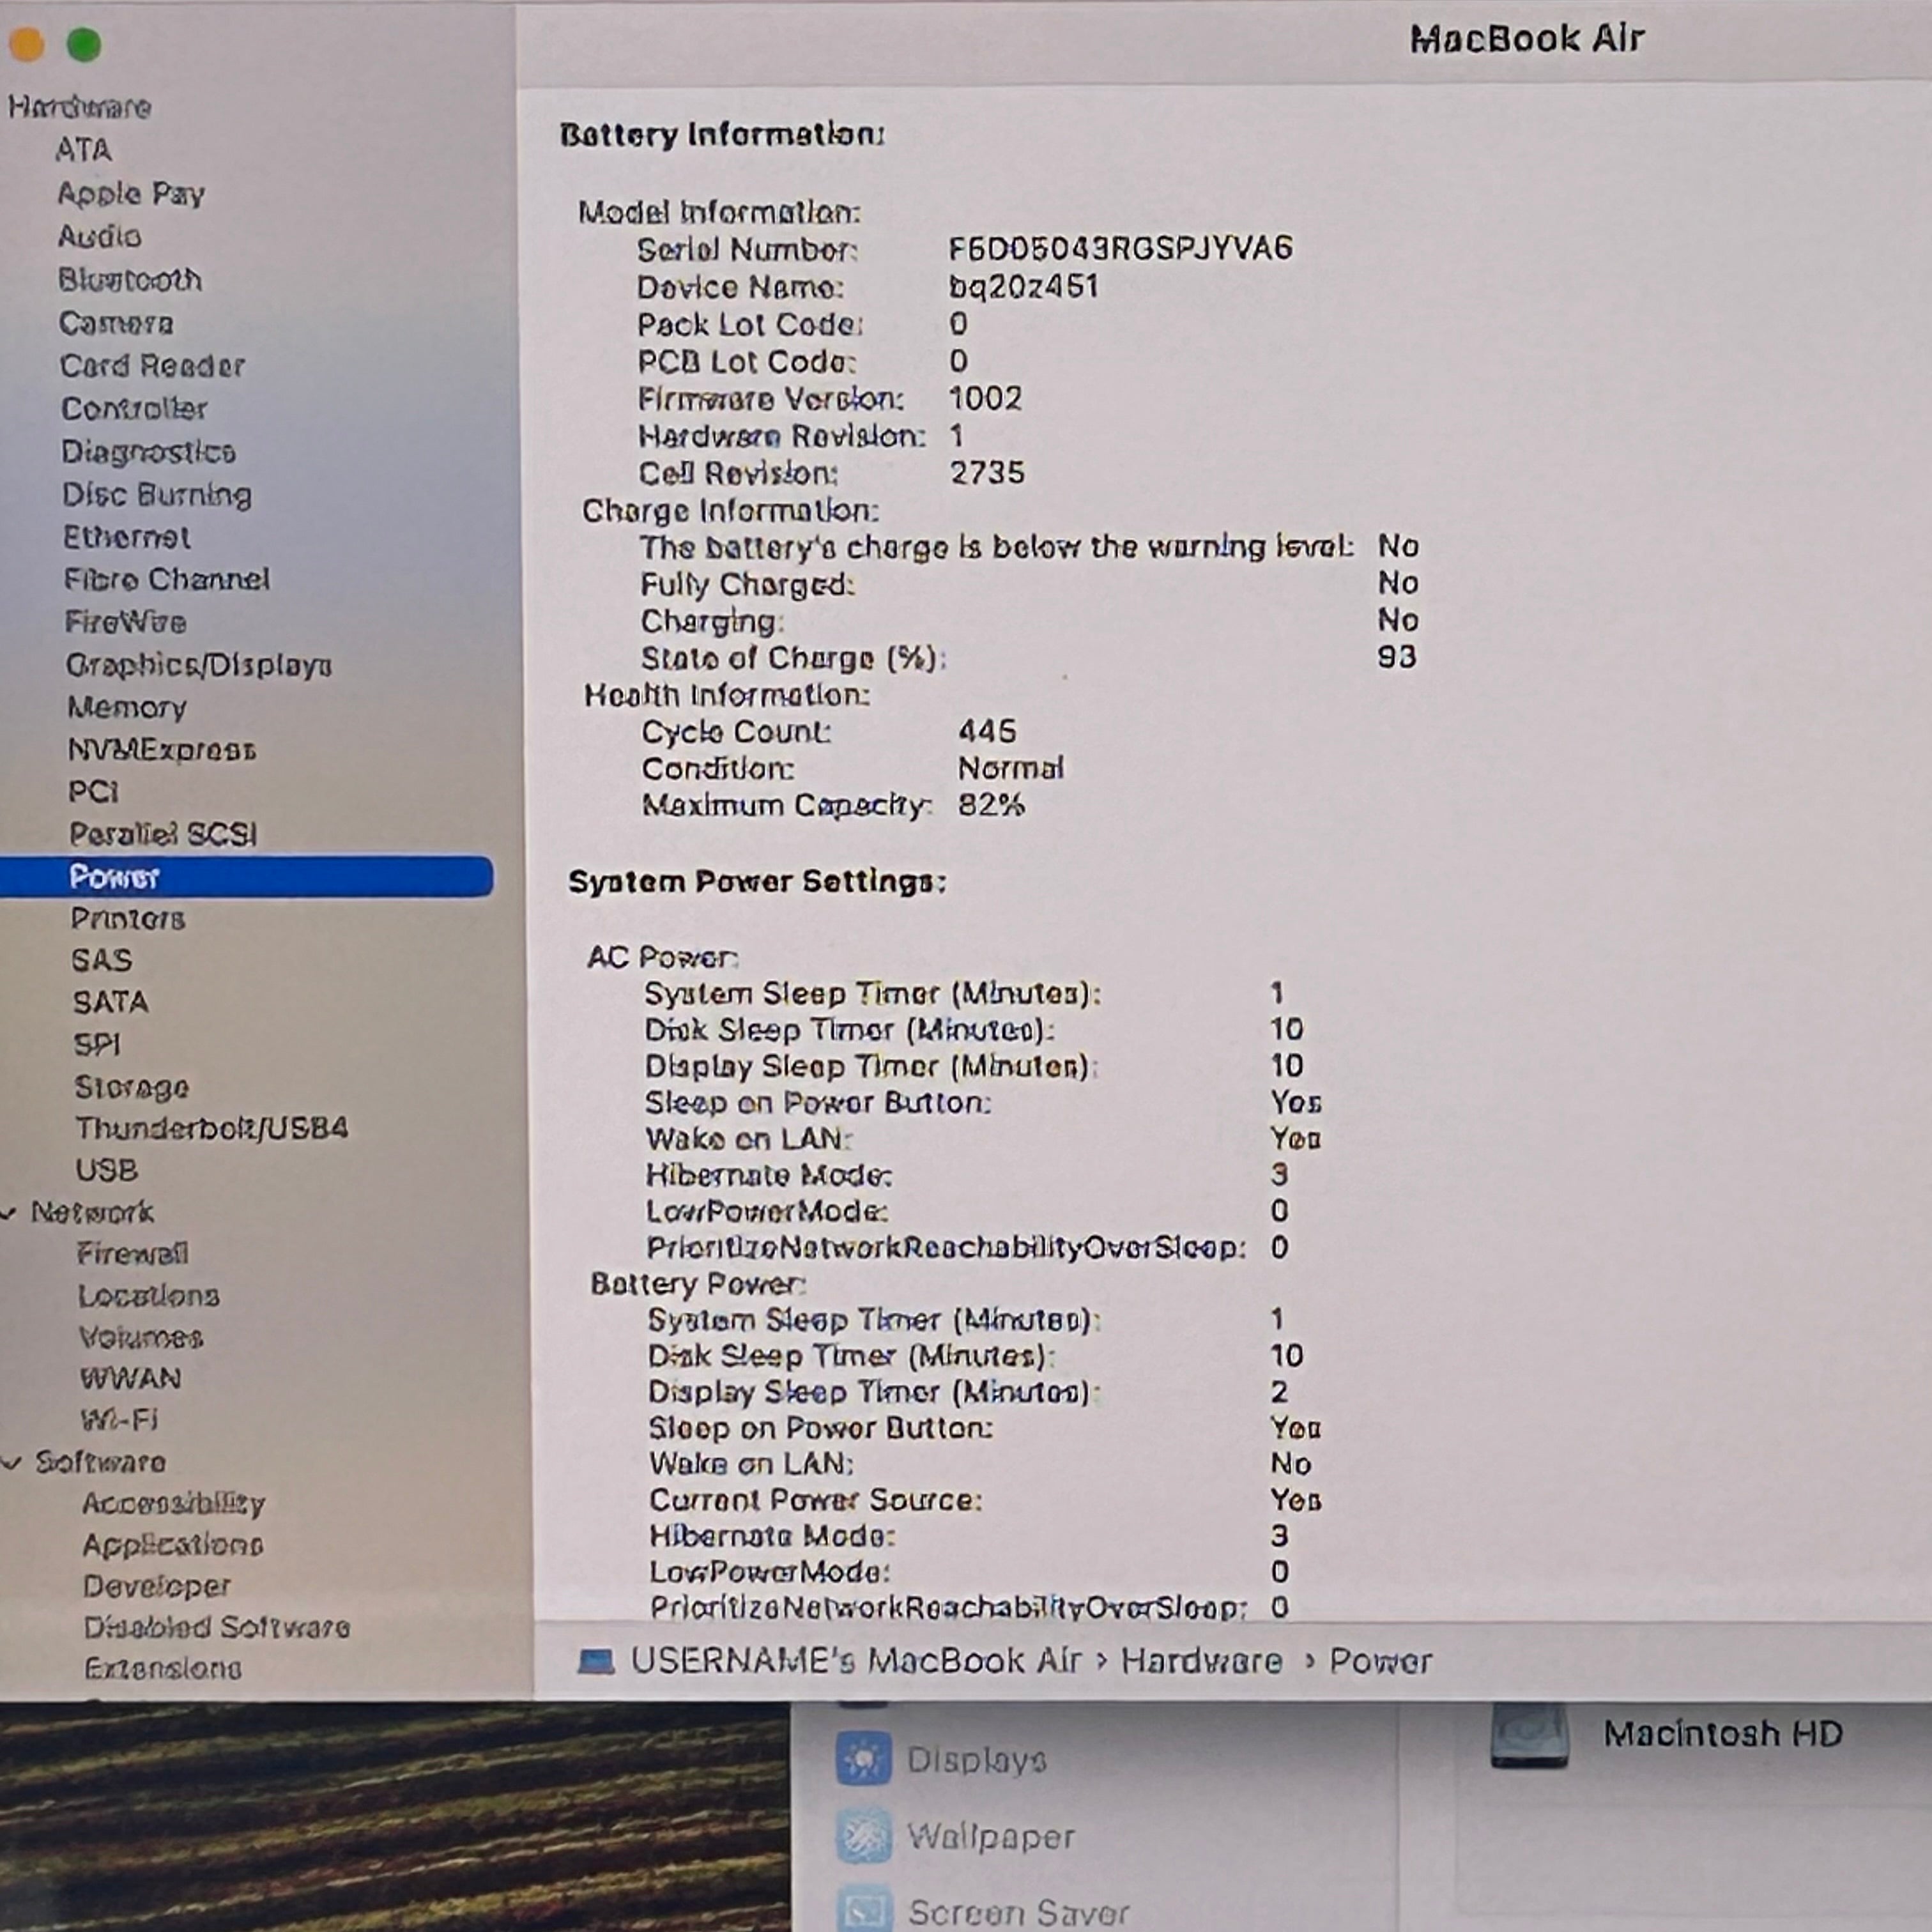Click the laptop icon in path bar
The width and height of the screenshot is (1932, 1932).
coord(596,1662)
